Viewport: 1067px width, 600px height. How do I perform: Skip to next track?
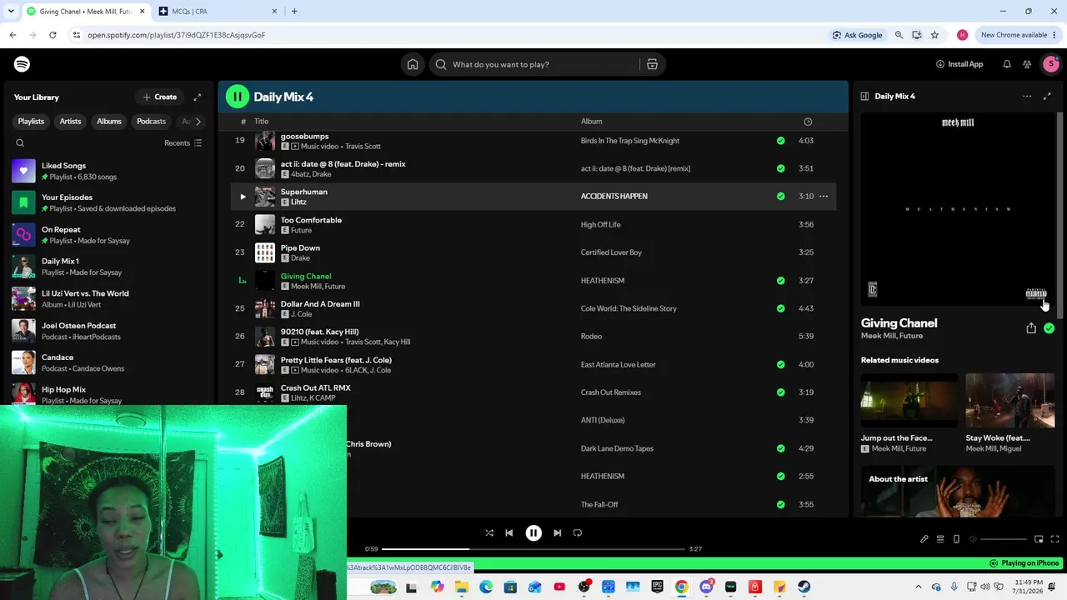coord(558,533)
